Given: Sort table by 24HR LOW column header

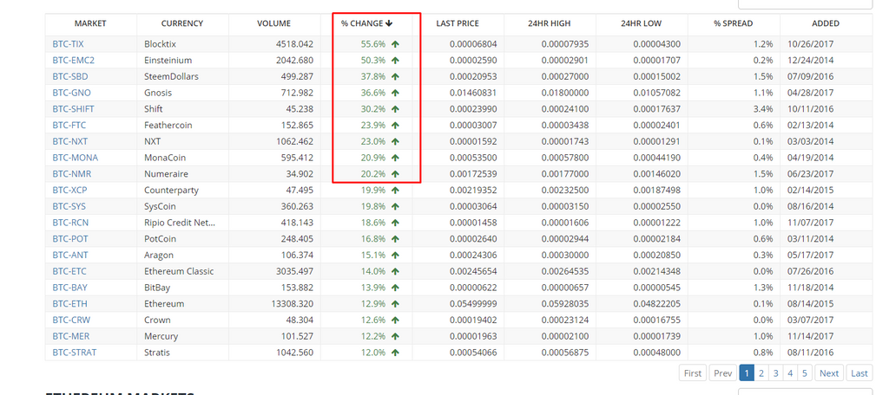Looking at the screenshot, I should [x=642, y=23].
